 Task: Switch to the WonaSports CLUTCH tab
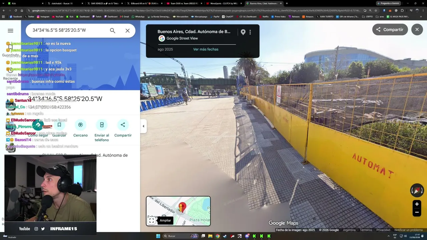pos(224,3)
